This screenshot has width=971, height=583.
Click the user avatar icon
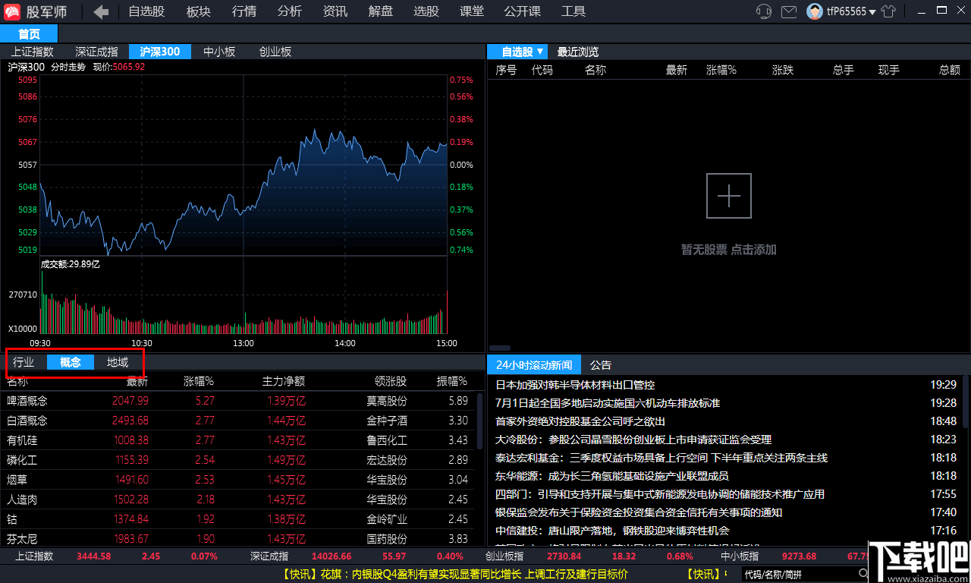pyautogui.click(x=815, y=11)
